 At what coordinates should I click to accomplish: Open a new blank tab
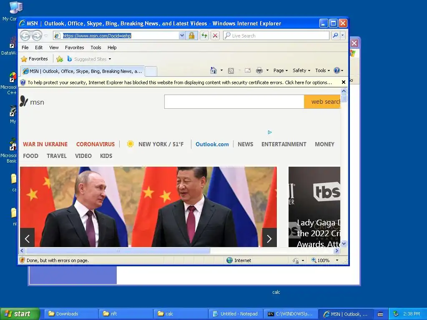point(151,72)
